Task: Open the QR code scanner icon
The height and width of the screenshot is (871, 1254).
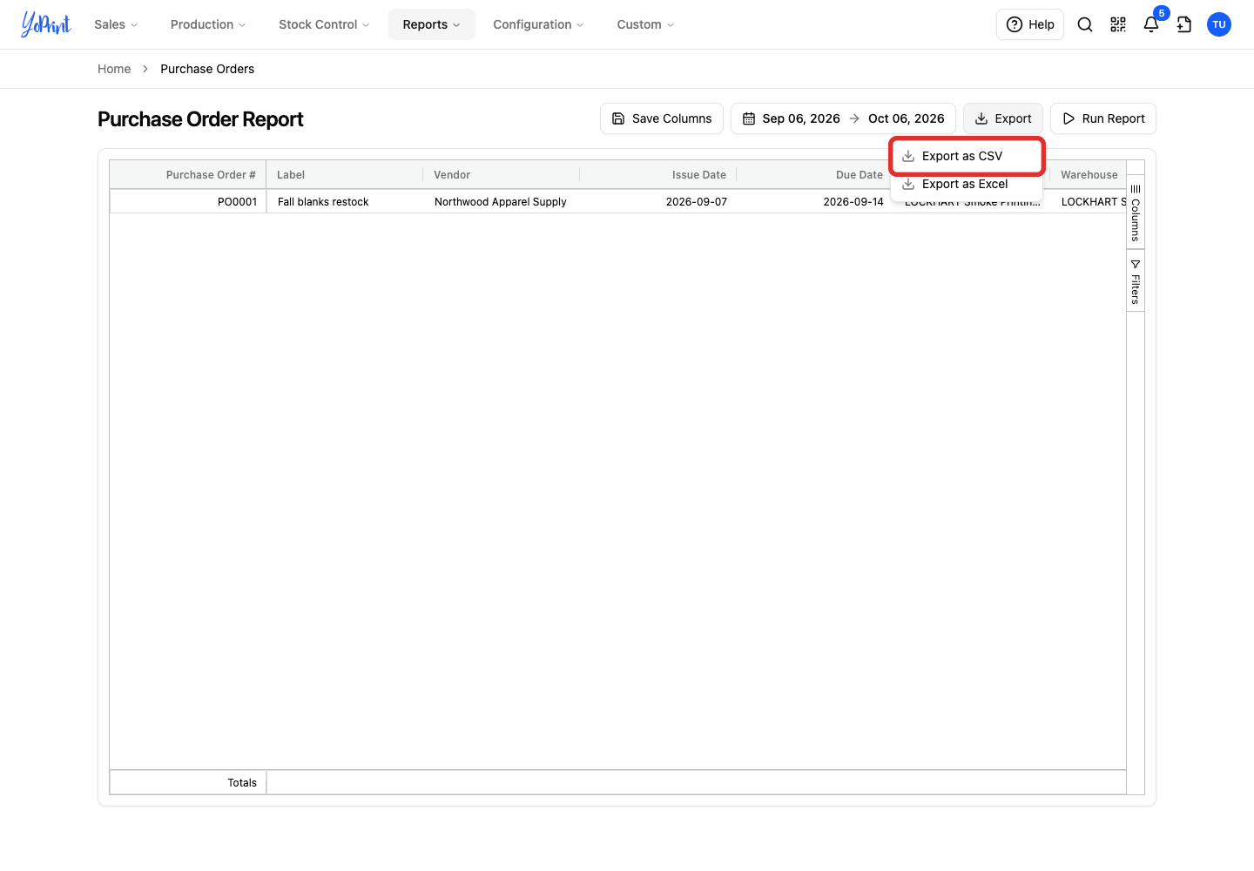Action: [x=1118, y=24]
